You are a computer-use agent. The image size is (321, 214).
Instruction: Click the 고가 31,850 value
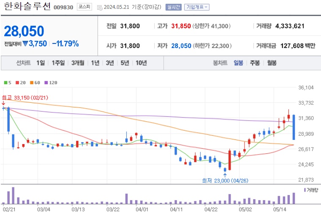[181, 26]
